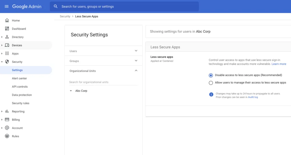Click the Security breadcrumb link
Image resolution: width=291 pixels, height=155 pixels.
tap(65, 16)
